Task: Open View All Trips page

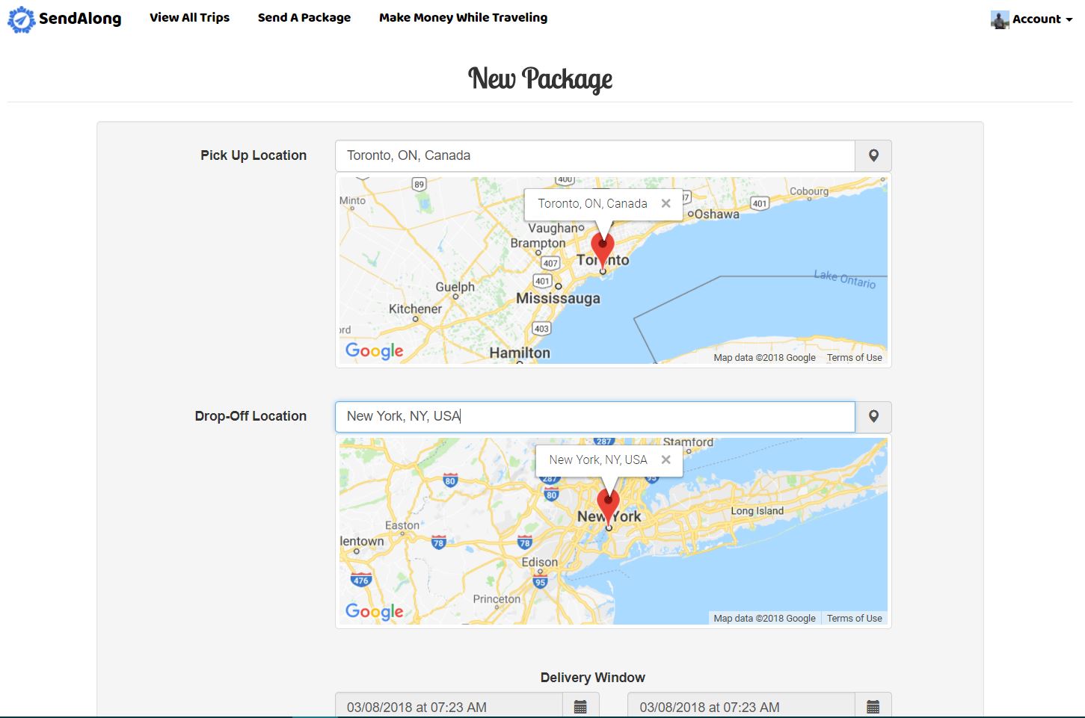Action: click(x=189, y=17)
